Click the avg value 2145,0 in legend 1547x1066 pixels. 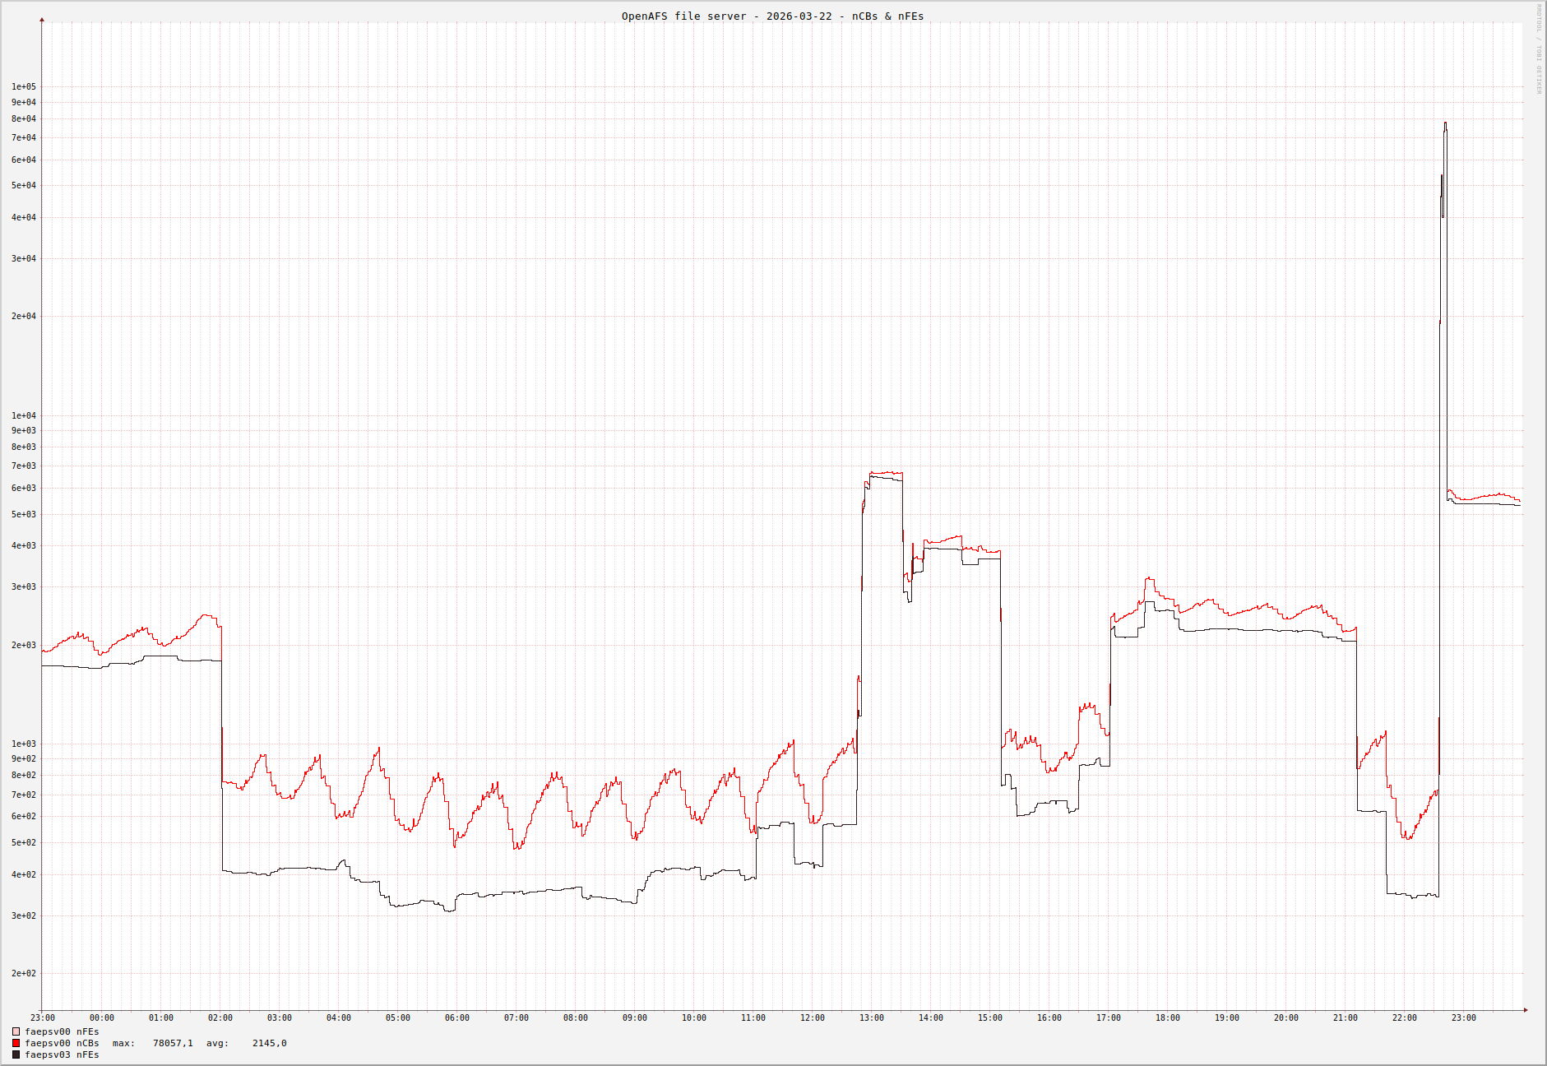pos(269,1043)
